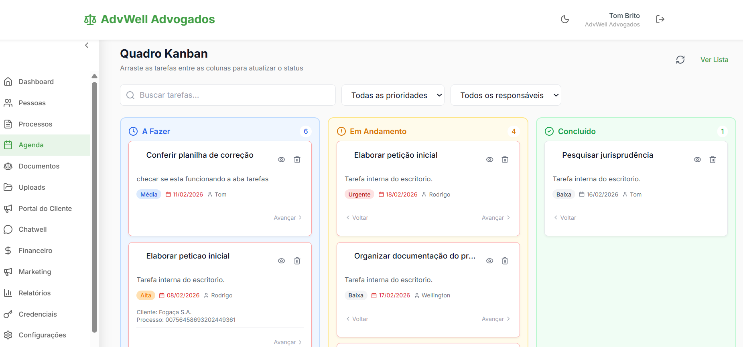Collapse the sidebar with the left chevron
The width and height of the screenshot is (743, 347).
coord(87,45)
